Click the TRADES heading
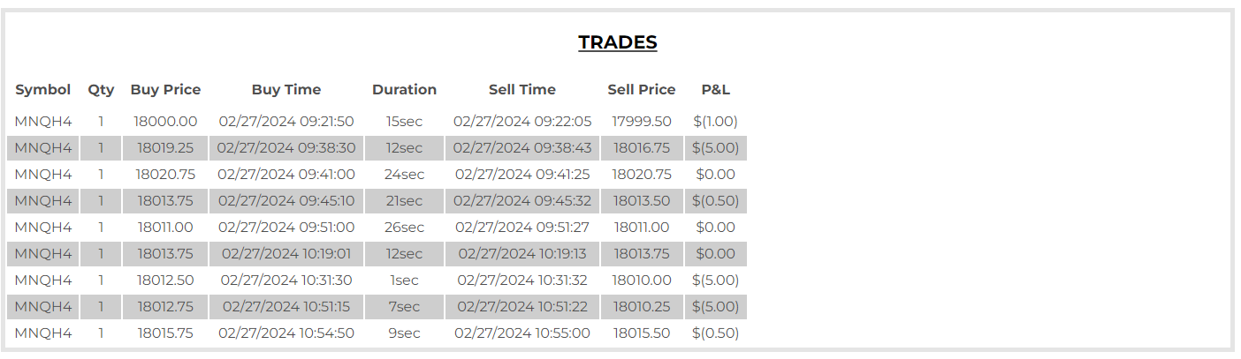The height and width of the screenshot is (359, 1241). coord(618,42)
